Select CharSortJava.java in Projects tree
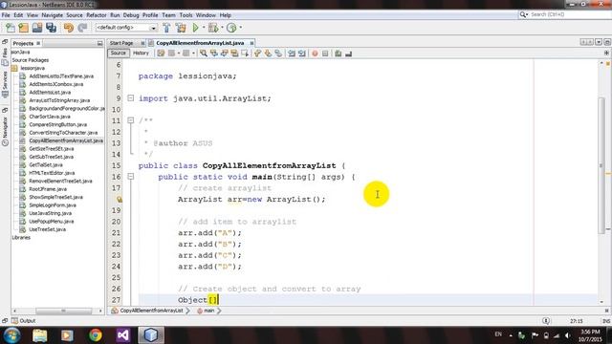The width and height of the screenshot is (612, 344). point(50,117)
